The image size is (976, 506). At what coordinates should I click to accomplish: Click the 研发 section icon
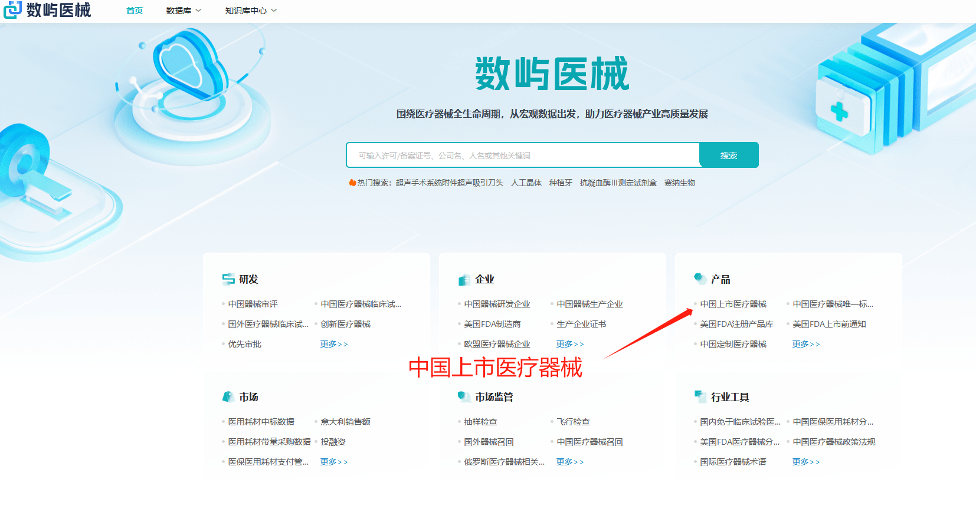(x=228, y=279)
